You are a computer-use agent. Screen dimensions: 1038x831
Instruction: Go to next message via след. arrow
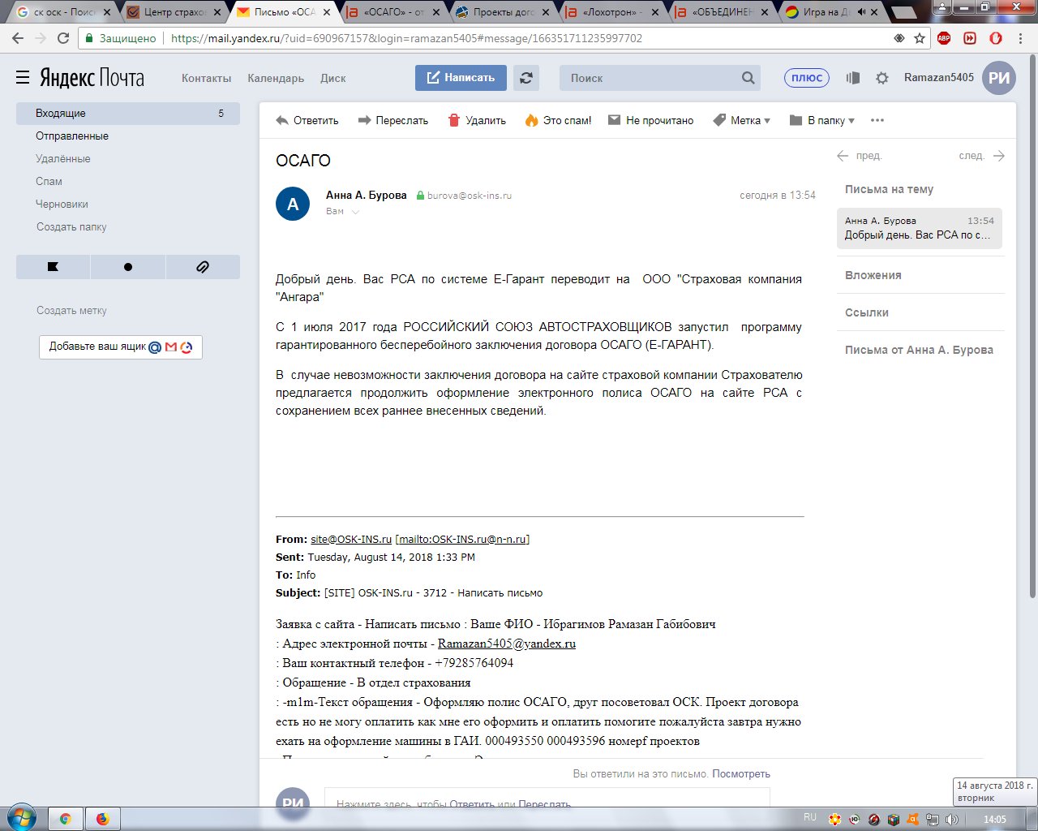(981, 156)
